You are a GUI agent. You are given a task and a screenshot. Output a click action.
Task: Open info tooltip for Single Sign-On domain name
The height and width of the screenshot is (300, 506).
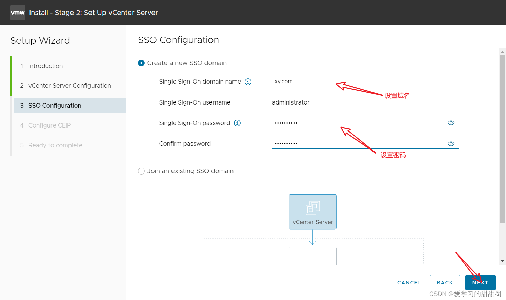[248, 82]
